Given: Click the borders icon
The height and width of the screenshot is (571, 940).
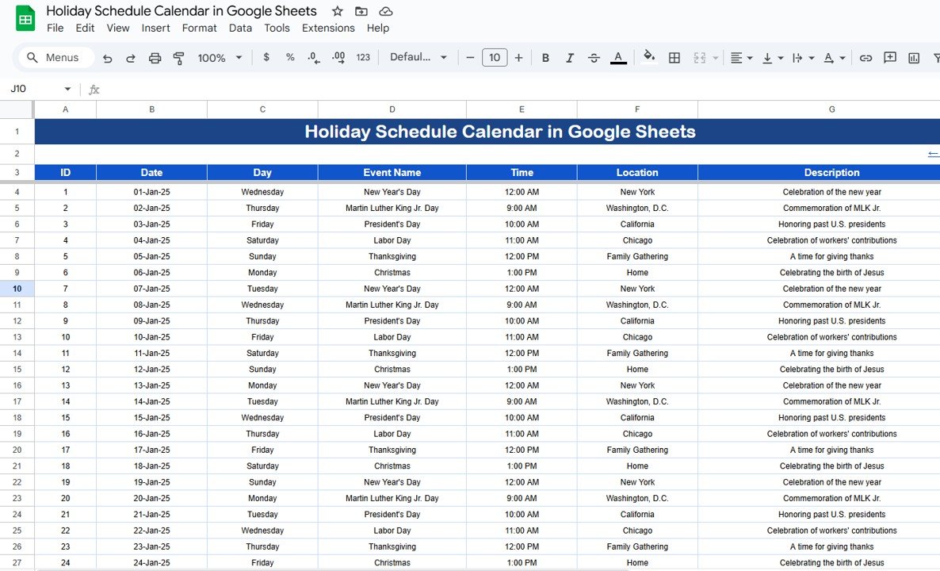Looking at the screenshot, I should pyautogui.click(x=674, y=58).
